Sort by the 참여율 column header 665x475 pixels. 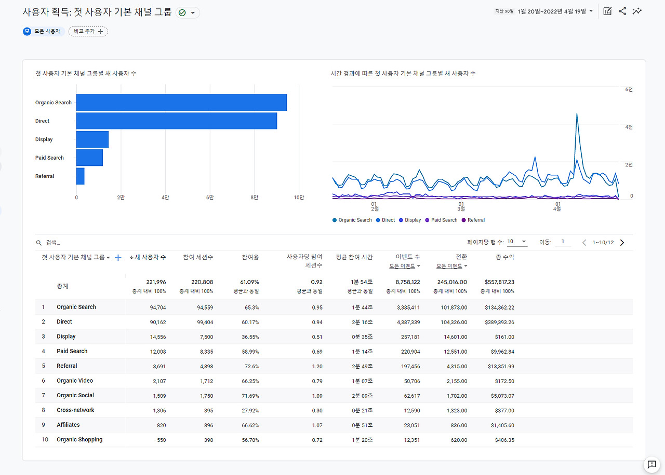250,257
